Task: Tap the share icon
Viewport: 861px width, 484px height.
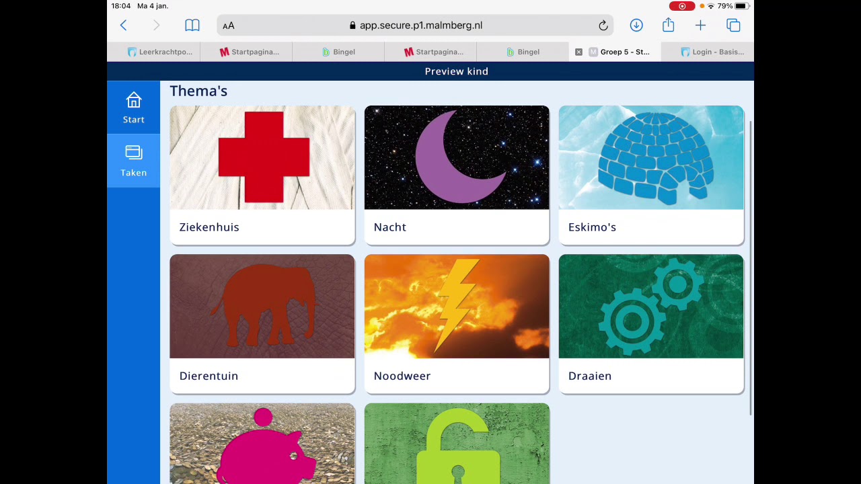Action: coord(668,25)
